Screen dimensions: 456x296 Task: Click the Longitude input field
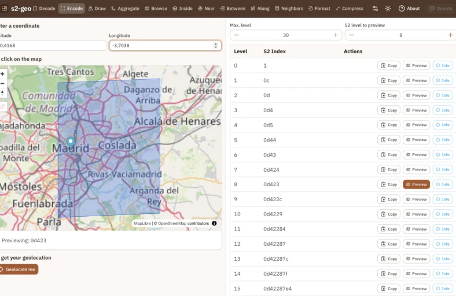coord(165,46)
